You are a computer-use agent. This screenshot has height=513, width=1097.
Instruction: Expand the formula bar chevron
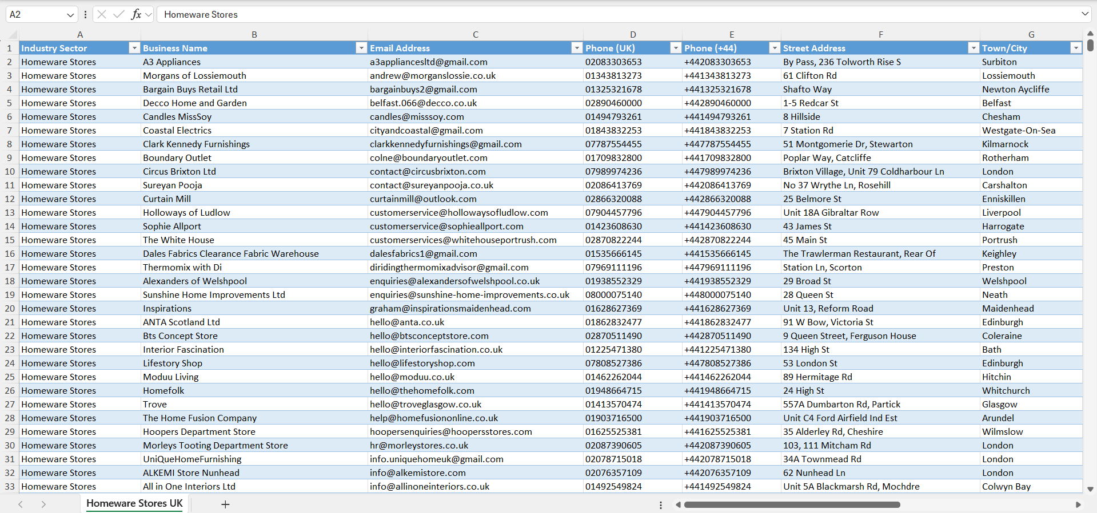pos(1084,14)
